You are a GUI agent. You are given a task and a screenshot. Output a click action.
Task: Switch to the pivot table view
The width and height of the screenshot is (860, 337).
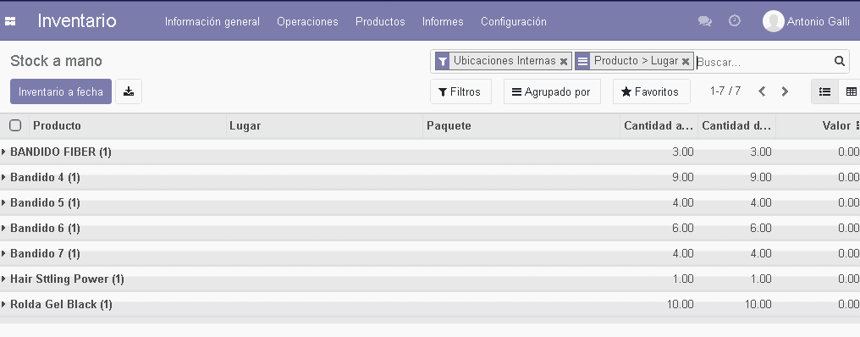(x=850, y=91)
